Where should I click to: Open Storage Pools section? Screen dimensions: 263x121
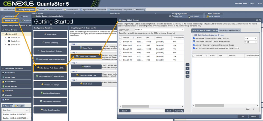point(16,77)
